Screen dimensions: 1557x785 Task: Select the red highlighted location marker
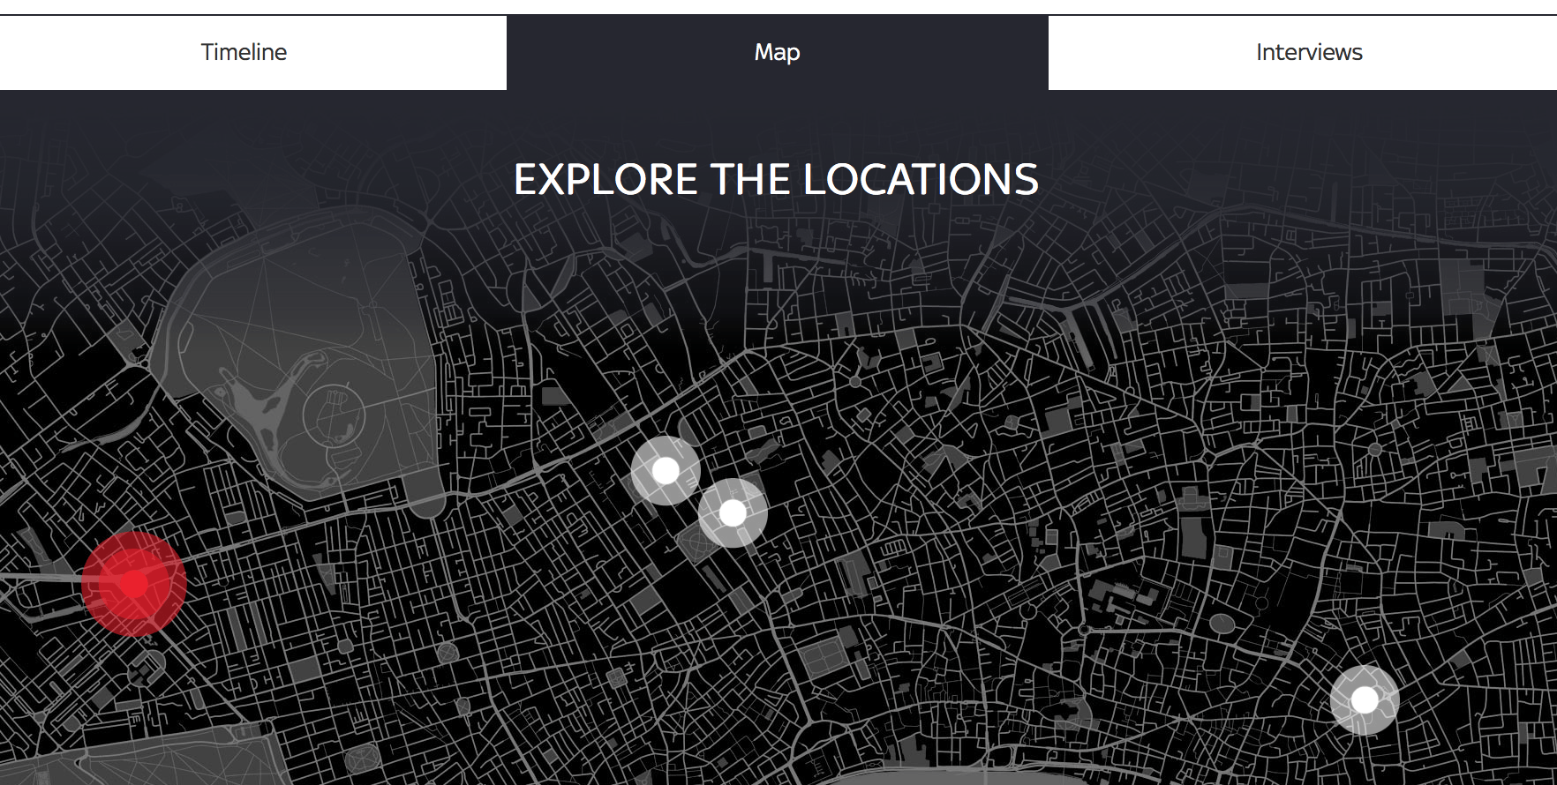click(133, 584)
